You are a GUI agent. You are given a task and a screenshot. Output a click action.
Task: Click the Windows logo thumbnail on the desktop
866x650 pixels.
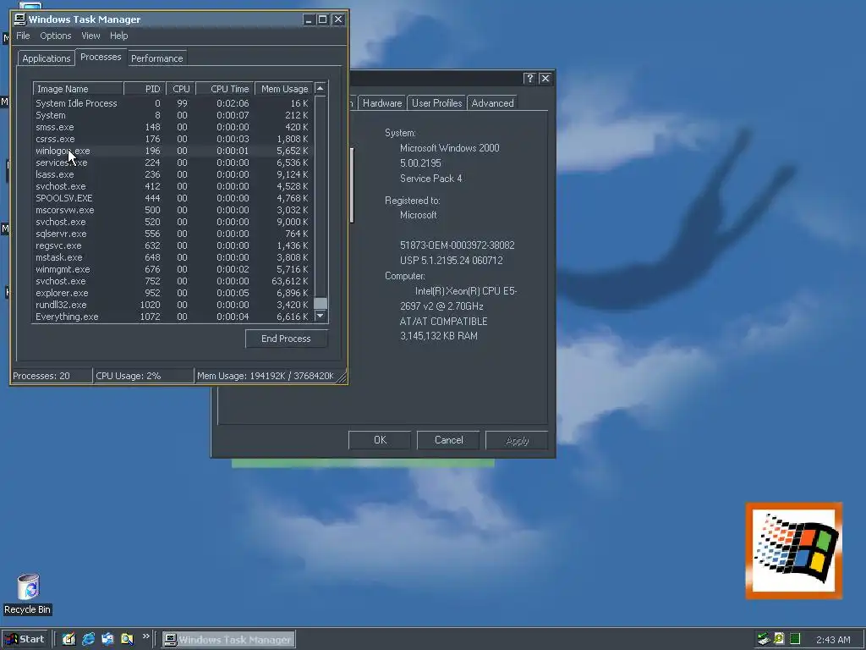click(793, 550)
